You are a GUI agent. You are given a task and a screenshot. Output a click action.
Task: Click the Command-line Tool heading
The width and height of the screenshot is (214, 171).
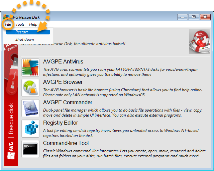coord(66,143)
